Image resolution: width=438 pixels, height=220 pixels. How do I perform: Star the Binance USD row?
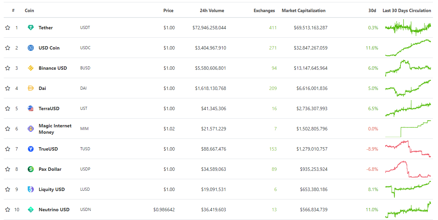coord(7,68)
